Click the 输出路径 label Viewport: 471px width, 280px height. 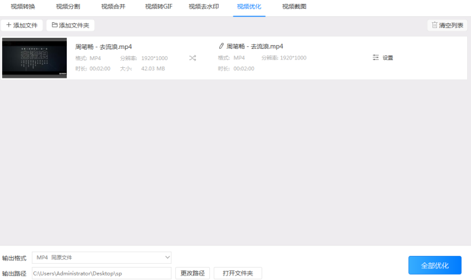[14, 273]
